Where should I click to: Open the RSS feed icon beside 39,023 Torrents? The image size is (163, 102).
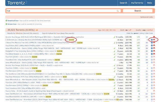(37, 30)
